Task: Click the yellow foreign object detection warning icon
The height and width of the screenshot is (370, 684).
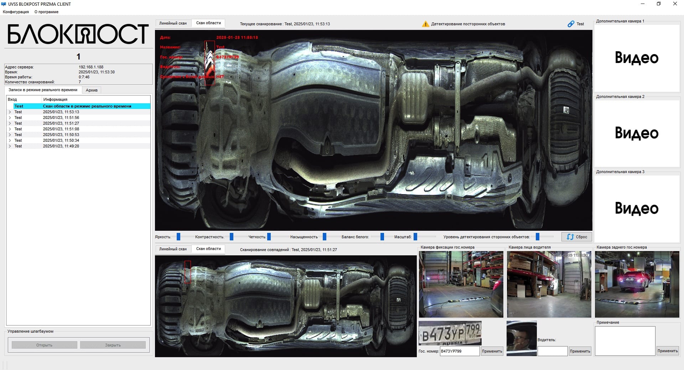Action: click(x=425, y=24)
